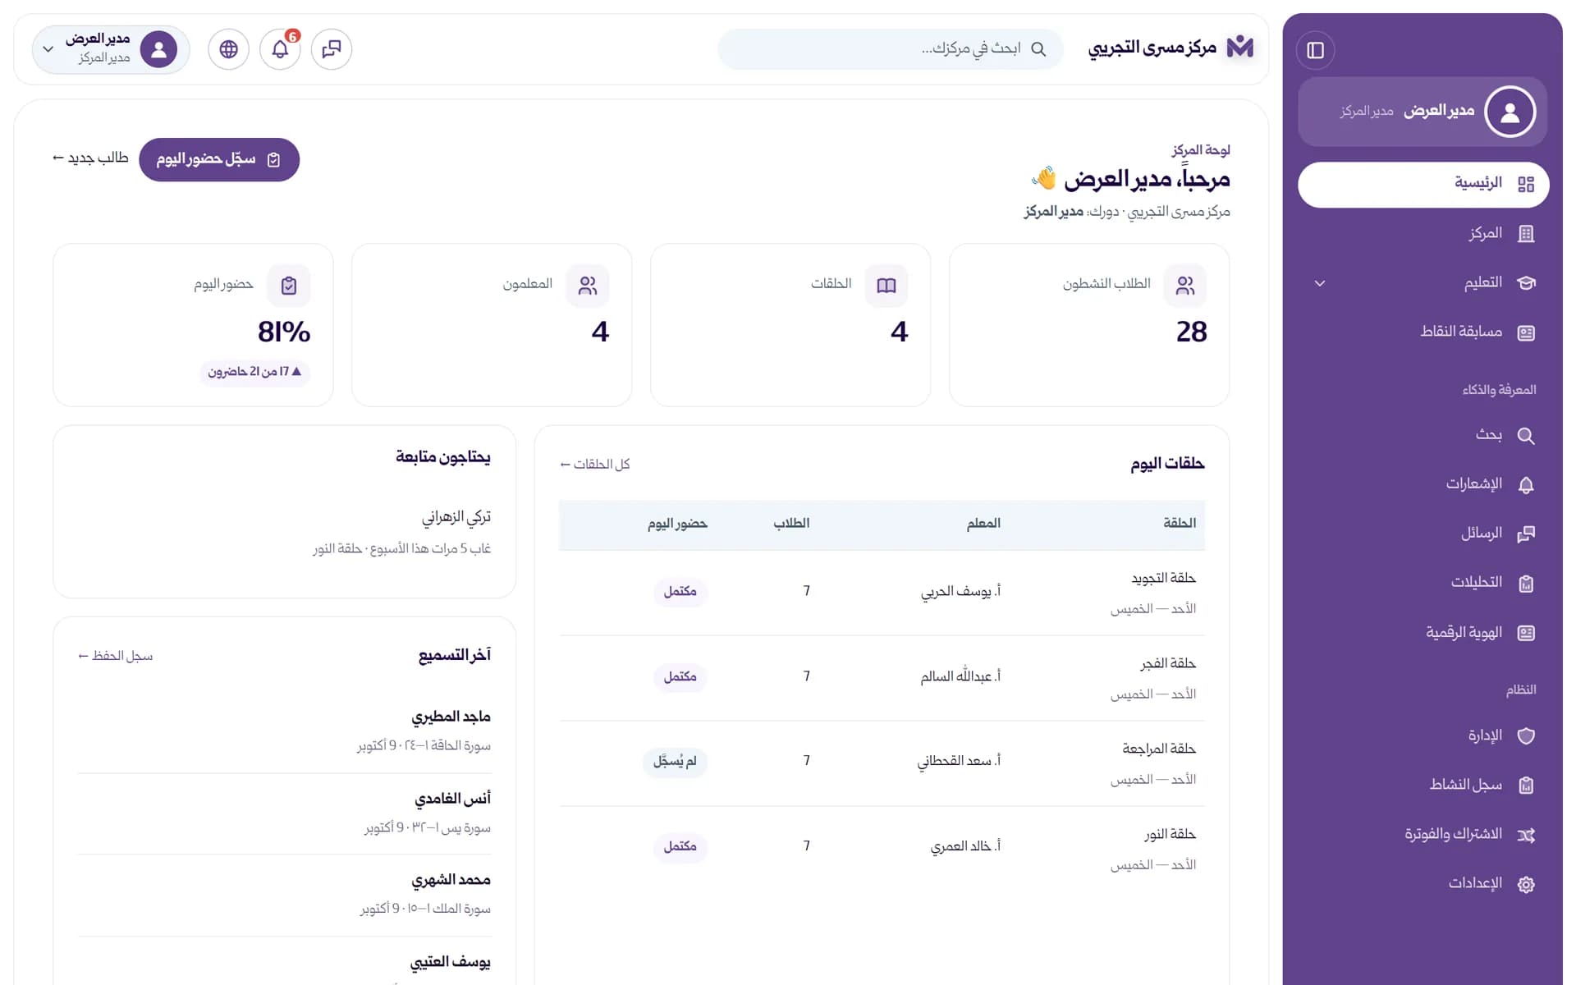Open الهوية الرقمية in the sidebar
1576x985 pixels.
coord(1423,633)
